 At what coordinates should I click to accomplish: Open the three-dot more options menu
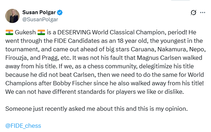[202, 13]
